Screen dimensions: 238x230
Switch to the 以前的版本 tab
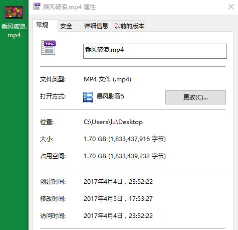pos(129,26)
